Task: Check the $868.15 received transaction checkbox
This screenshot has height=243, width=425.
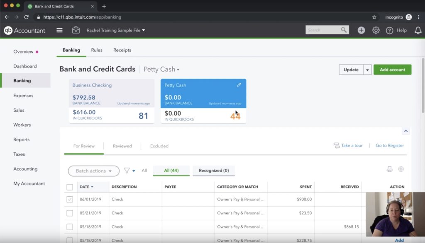Action: (70, 227)
